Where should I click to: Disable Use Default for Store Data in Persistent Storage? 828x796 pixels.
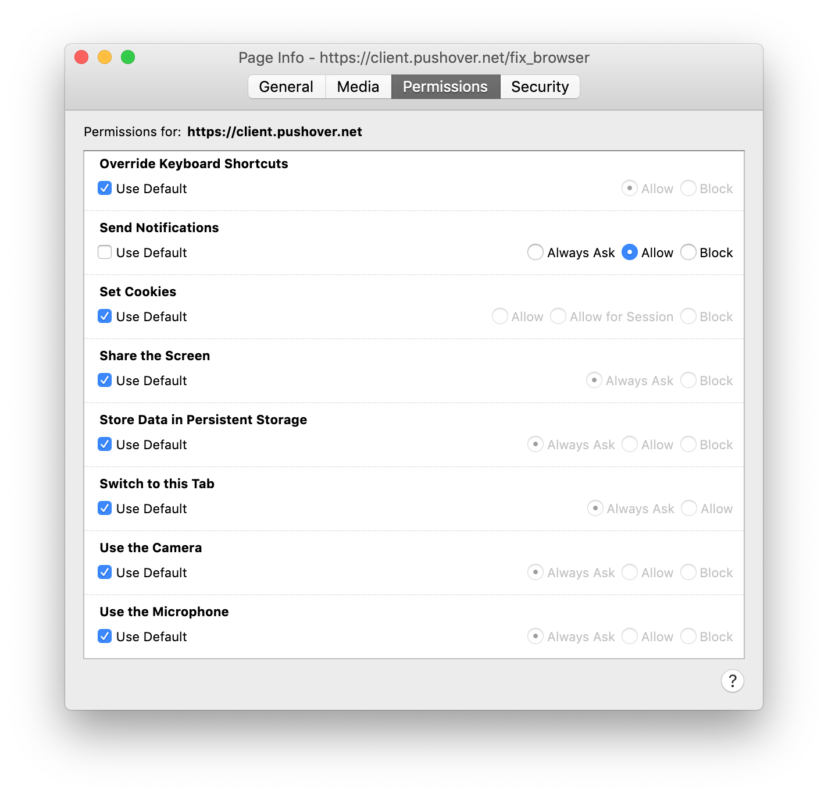tap(105, 444)
